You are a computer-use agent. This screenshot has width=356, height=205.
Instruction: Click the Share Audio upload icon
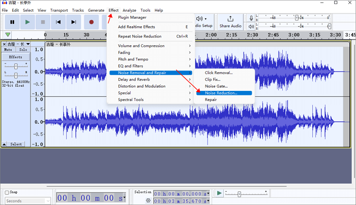pyautogui.click(x=230, y=19)
